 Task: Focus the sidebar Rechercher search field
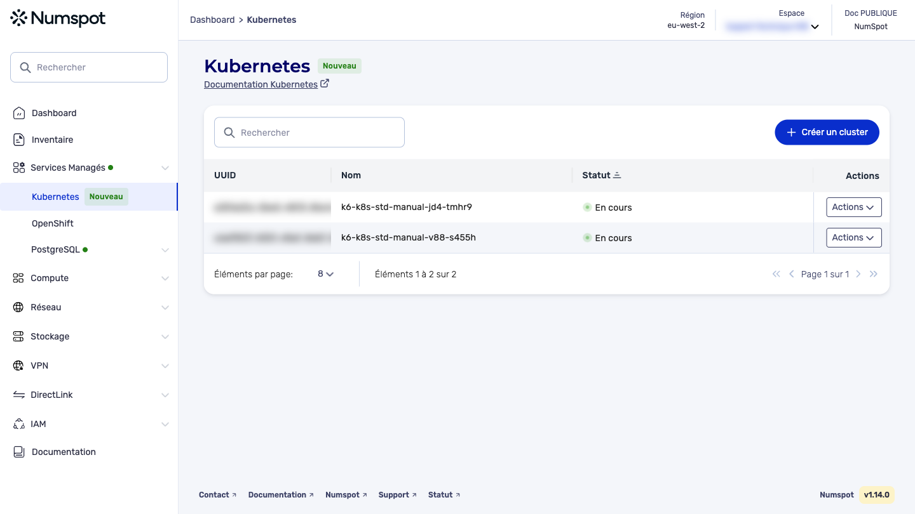[89, 67]
